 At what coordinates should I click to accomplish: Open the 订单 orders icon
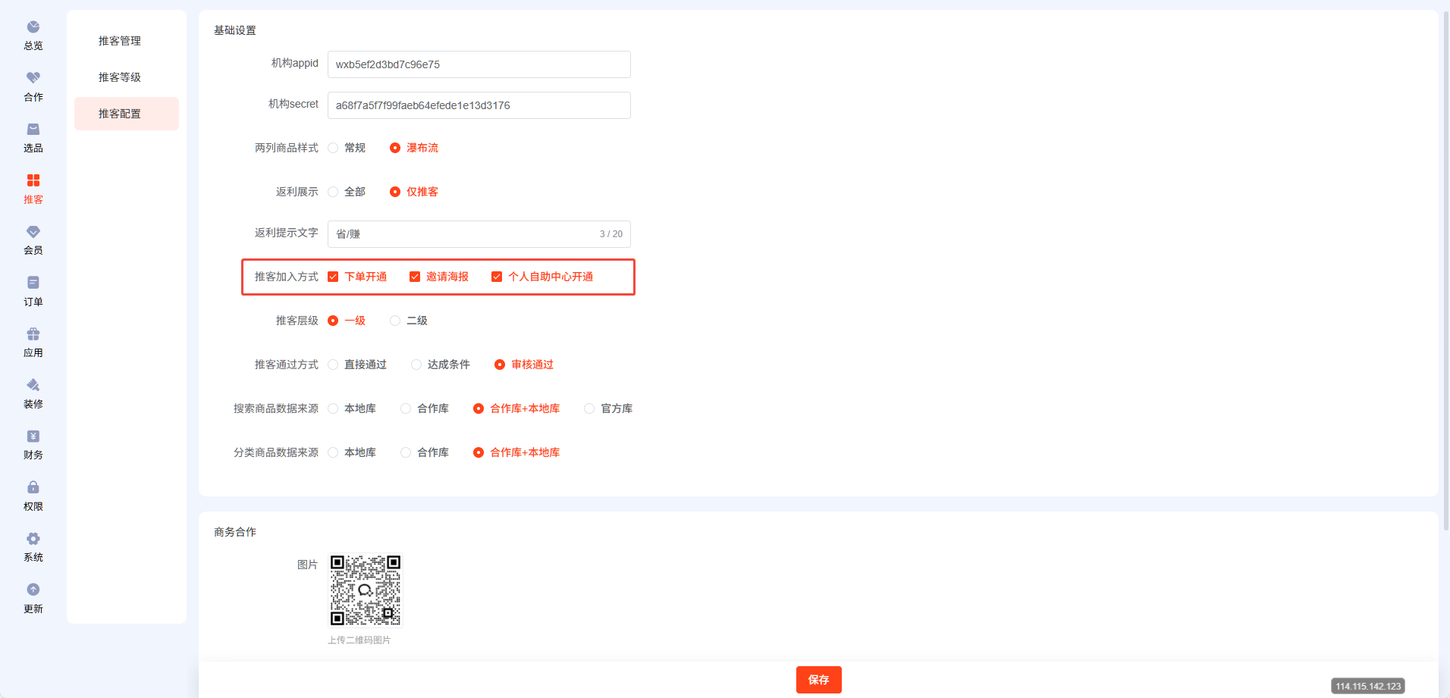click(33, 283)
